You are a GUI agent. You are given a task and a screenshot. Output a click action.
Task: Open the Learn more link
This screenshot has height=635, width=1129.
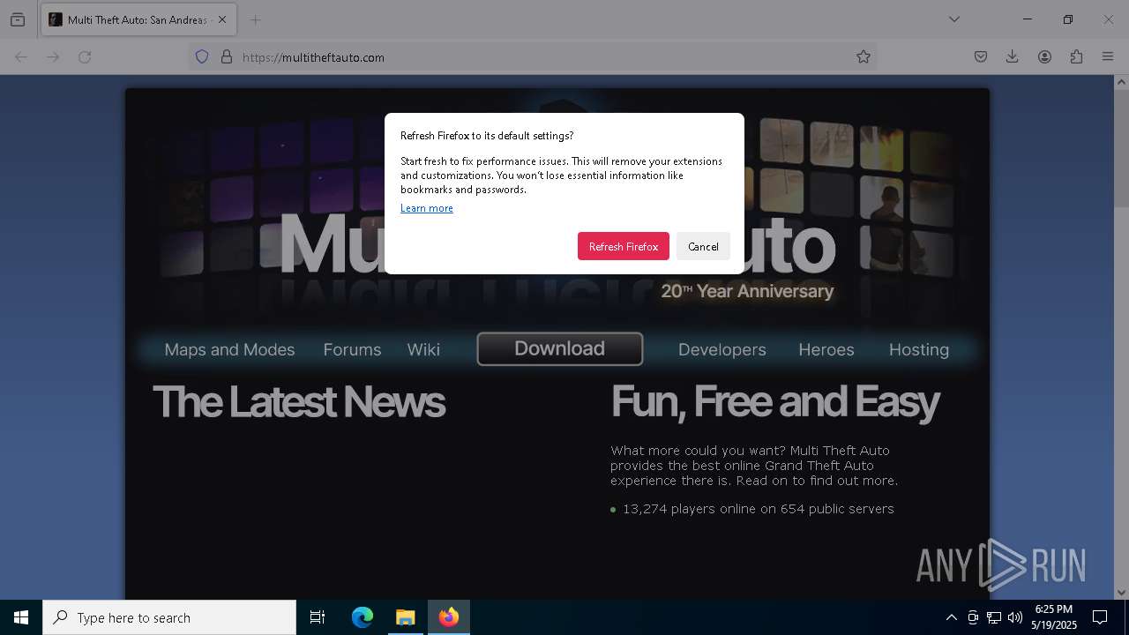[427, 208]
